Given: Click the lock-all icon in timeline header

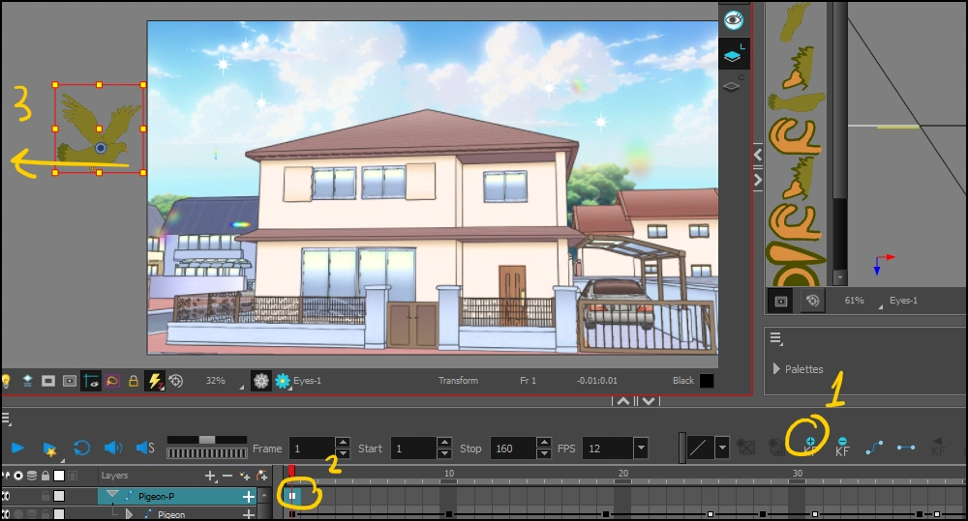Looking at the screenshot, I should 45,476.
